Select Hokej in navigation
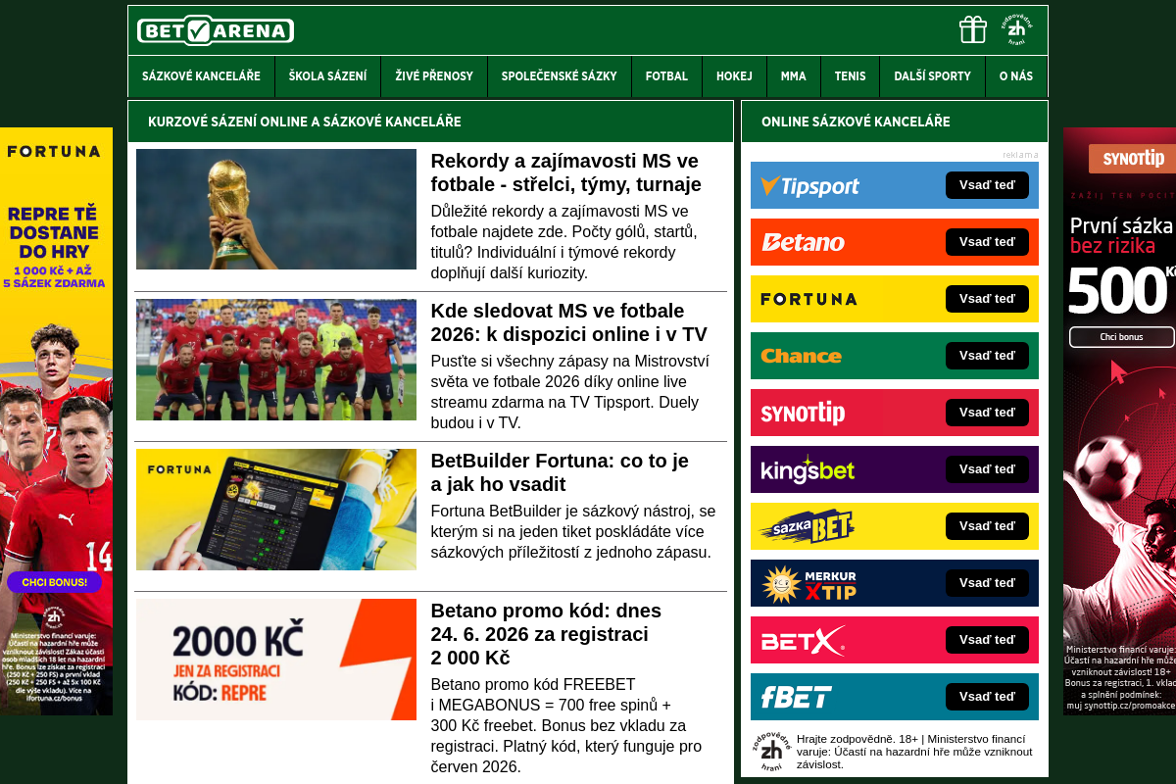Image resolution: width=1176 pixels, height=784 pixels. click(x=734, y=76)
